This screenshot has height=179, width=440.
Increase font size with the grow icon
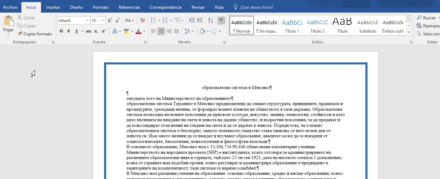pyautogui.click(x=110, y=21)
